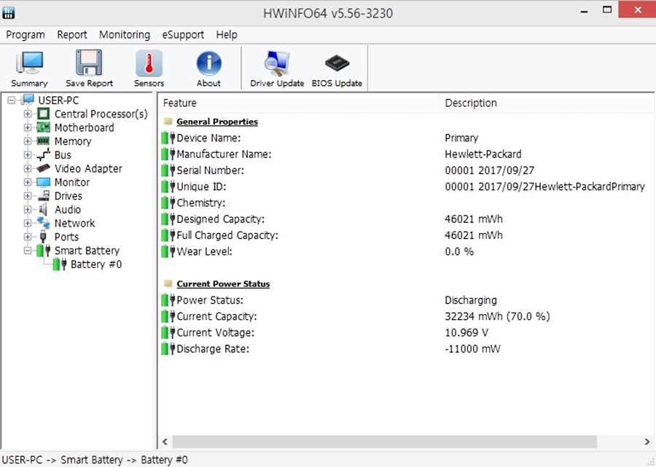Launch the Driver Update icon

coord(277,69)
